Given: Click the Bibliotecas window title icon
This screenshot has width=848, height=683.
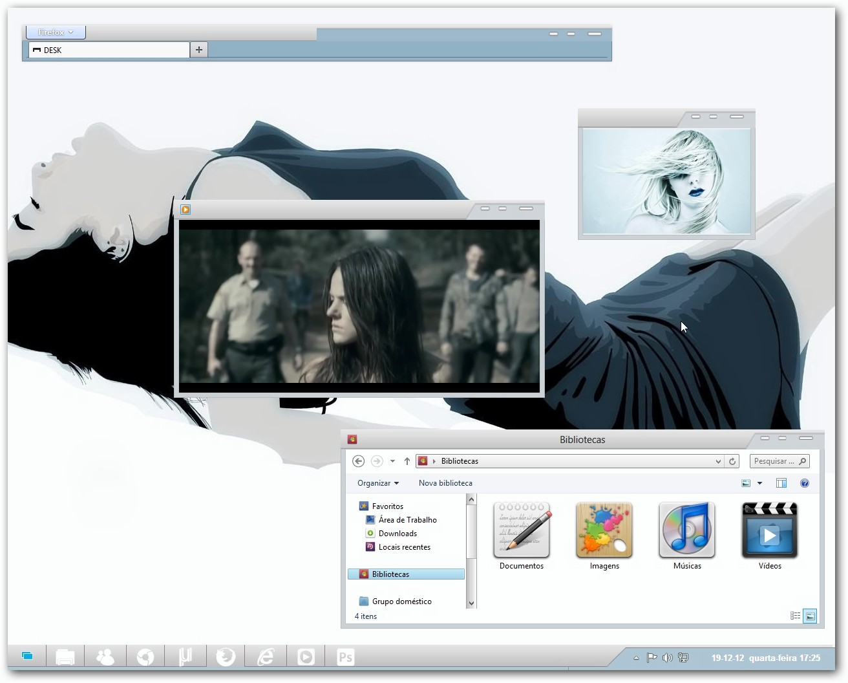Looking at the screenshot, I should [x=352, y=440].
